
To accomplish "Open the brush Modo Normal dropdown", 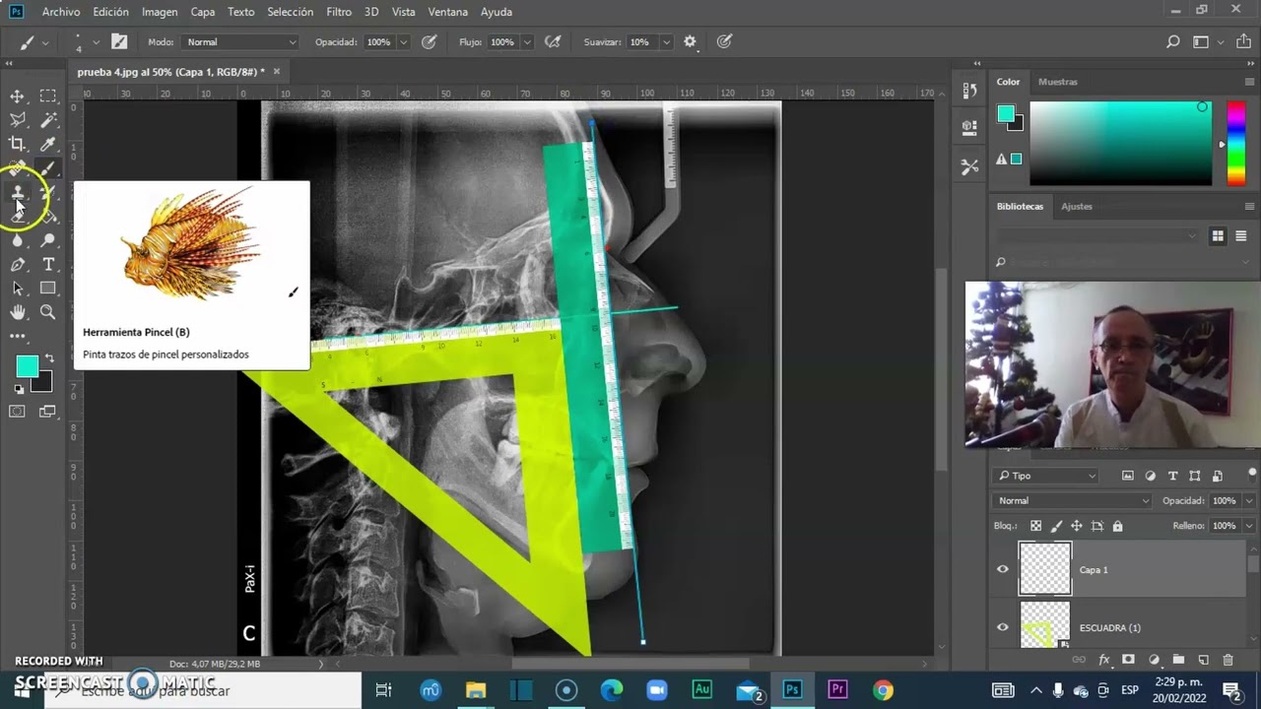I will [240, 42].
